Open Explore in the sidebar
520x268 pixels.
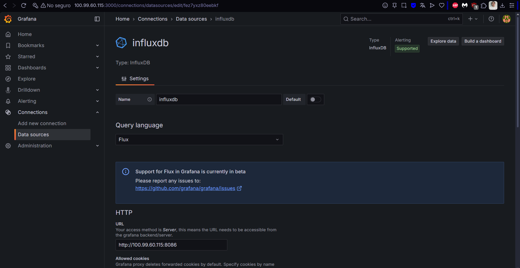tap(27, 79)
